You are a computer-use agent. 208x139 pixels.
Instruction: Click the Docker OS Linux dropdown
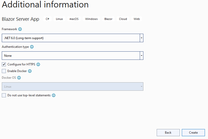click(73, 87)
